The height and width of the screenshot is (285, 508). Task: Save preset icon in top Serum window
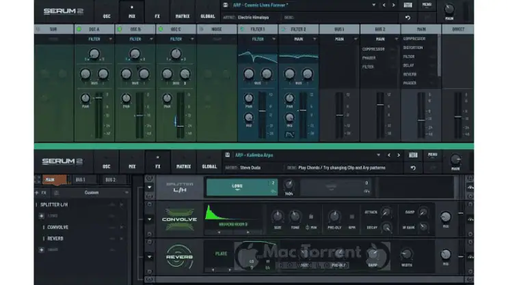tap(226, 5)
